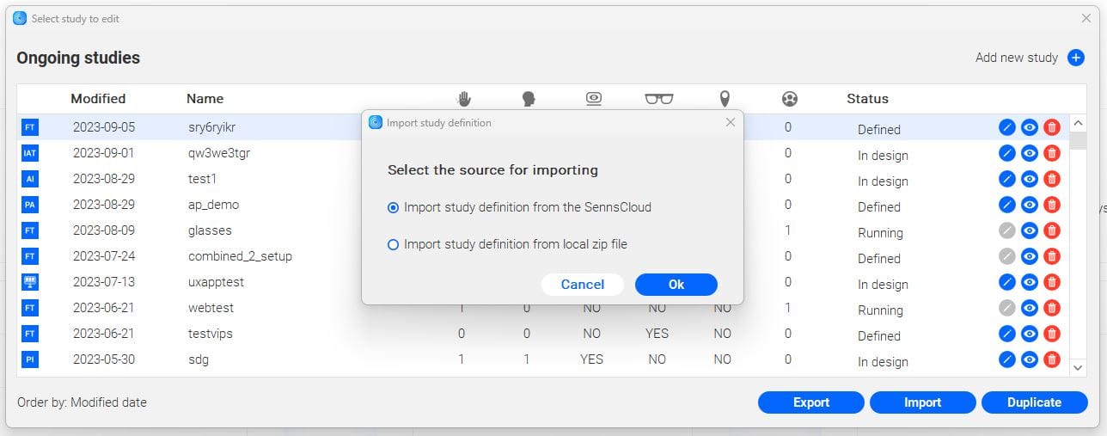Image resolution: width=1107 pixels, height=436 pixels.
Task: Click the monitor type badge for uxapptest
Action: point(30,282)
